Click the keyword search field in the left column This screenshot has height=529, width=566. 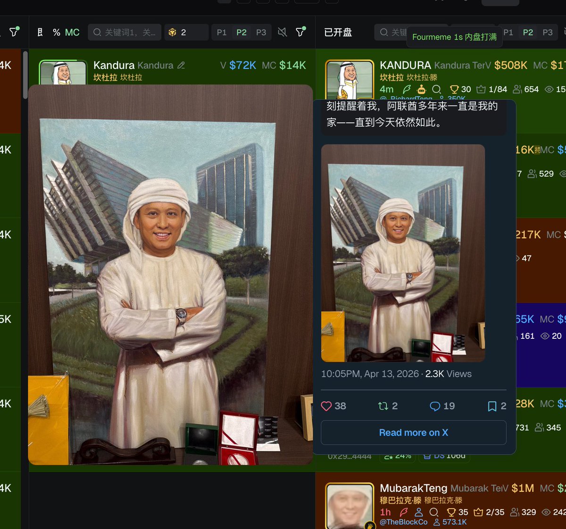[125, 32]
